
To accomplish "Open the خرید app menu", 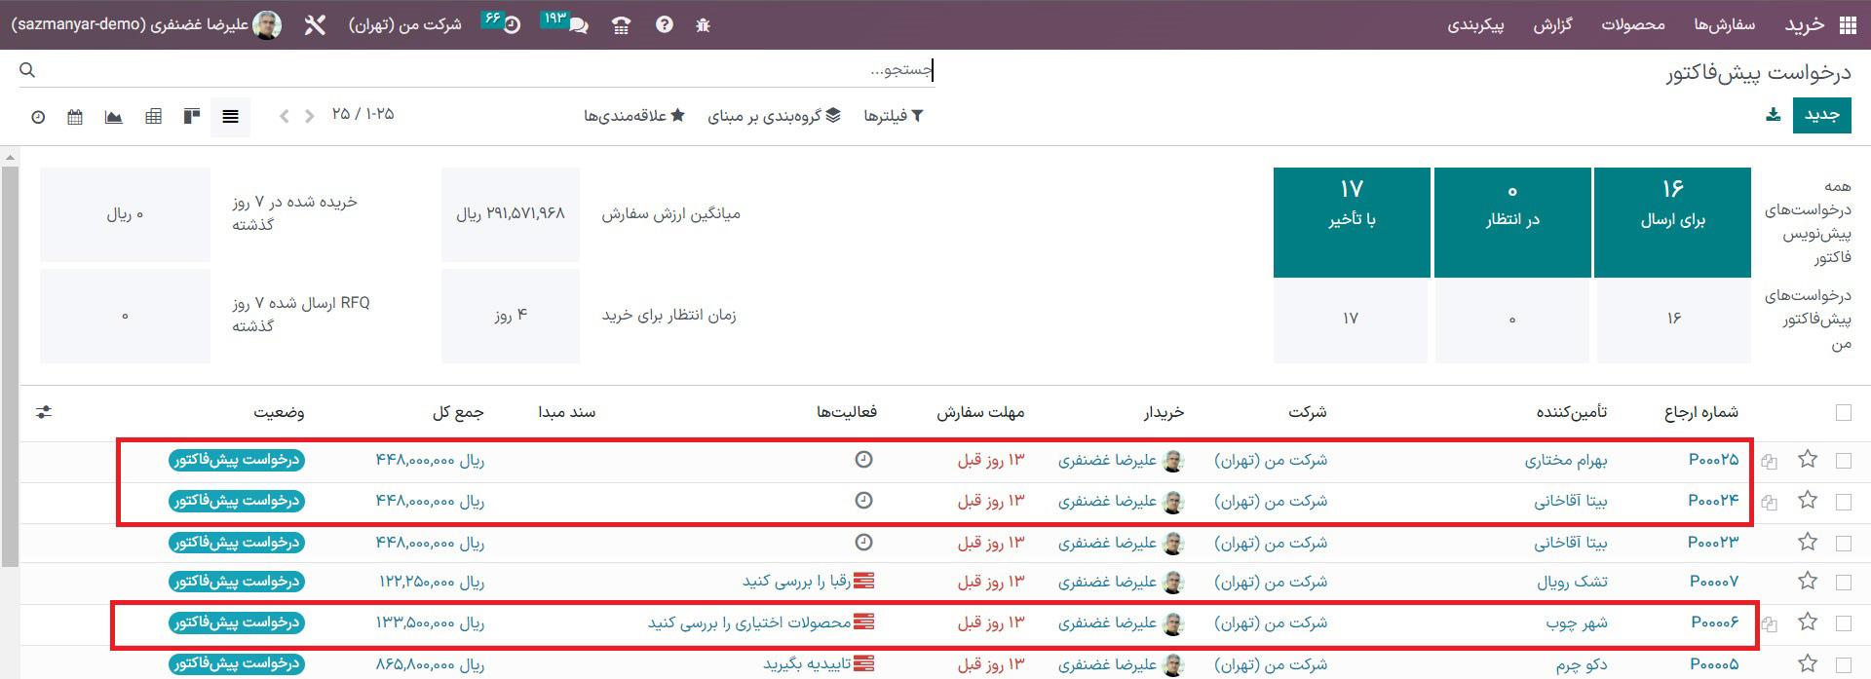I will click(x=1804, y=25).
